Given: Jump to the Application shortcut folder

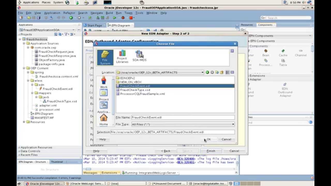Looking at the screenshot, I should point(104,107).
